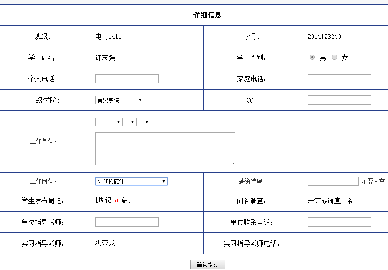Click the student number 2014128240
The height and width of the screenshot is (270, 388).
[x=324, y=37]
